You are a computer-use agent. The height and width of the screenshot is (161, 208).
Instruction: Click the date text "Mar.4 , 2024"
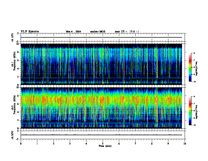73,32
